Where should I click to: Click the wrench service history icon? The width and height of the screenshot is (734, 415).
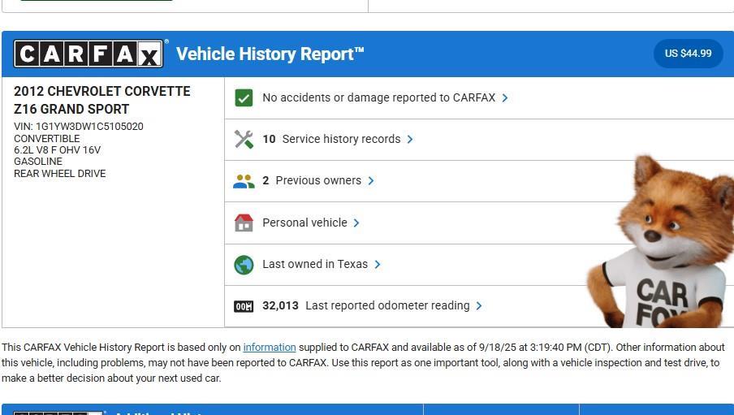244,139
